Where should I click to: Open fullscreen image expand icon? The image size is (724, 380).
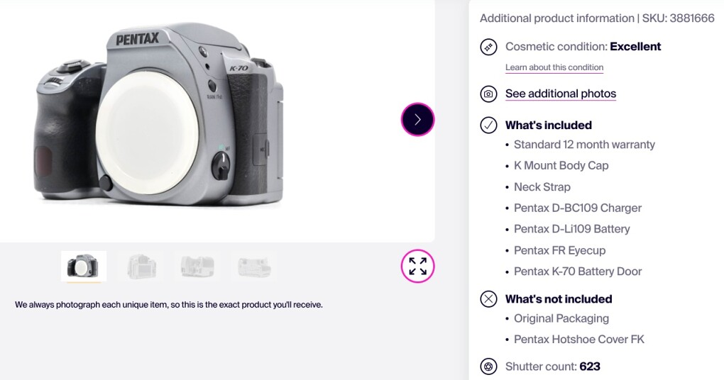click(417, 266)
